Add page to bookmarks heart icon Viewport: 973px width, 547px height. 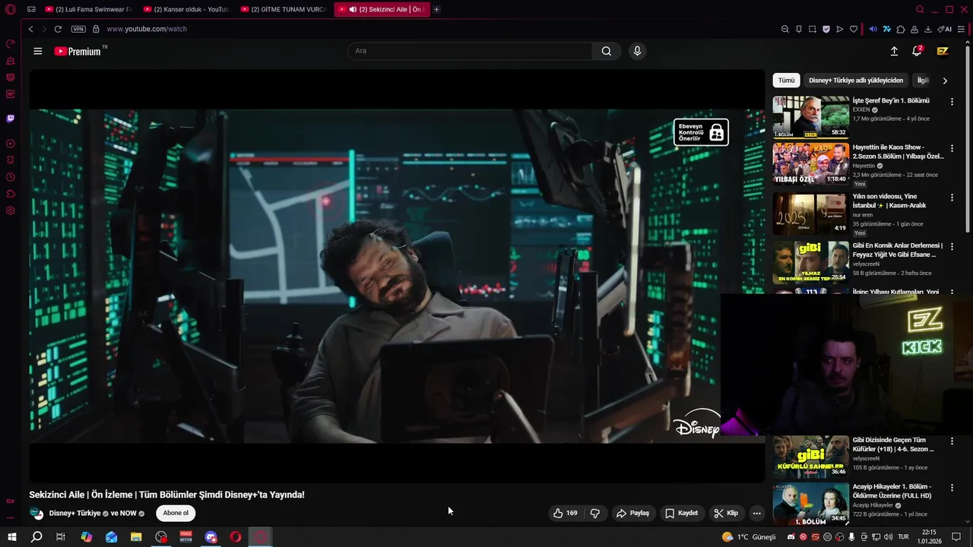tap(854, 29)
